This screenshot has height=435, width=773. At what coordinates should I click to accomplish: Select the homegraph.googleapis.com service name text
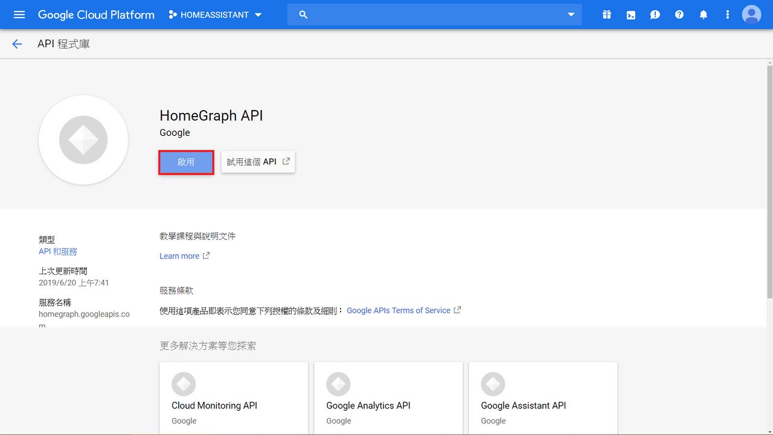coord(84,320)
